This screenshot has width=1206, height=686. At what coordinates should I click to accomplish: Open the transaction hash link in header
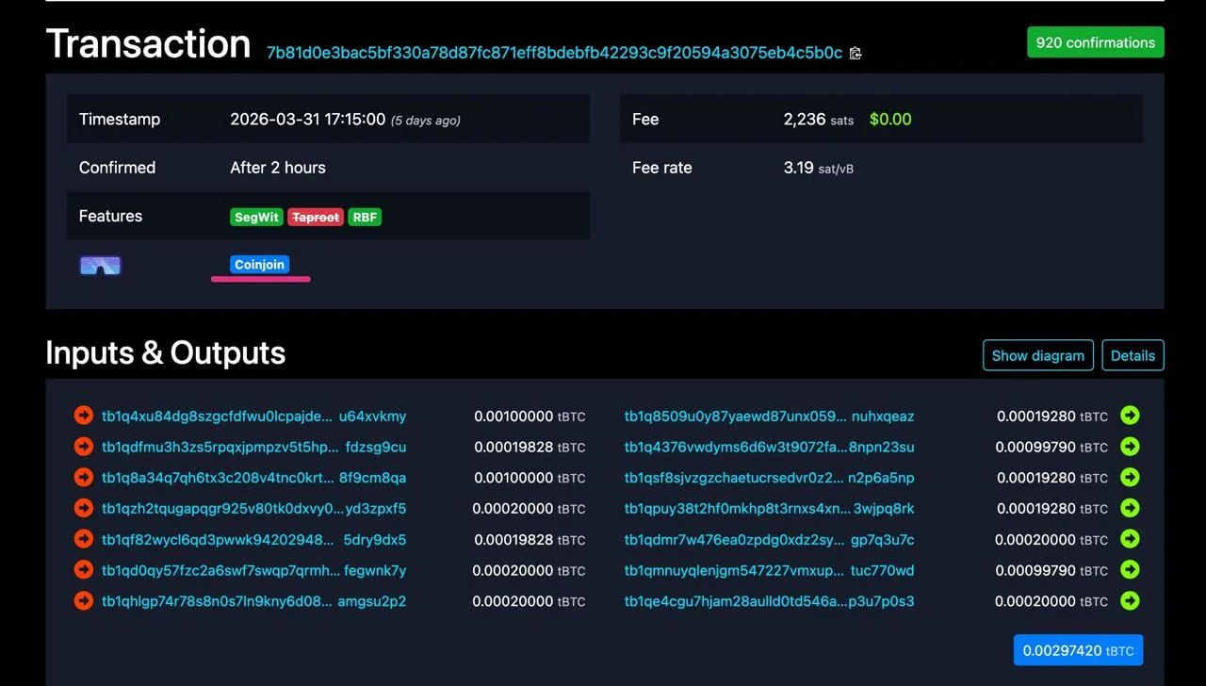tap(554, 53)
